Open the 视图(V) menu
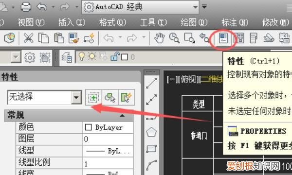Viewport: 292px width, 175px height. click(31, 22)
